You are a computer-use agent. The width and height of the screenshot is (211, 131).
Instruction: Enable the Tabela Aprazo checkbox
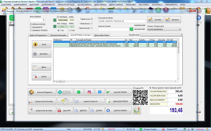pos(92,24)
